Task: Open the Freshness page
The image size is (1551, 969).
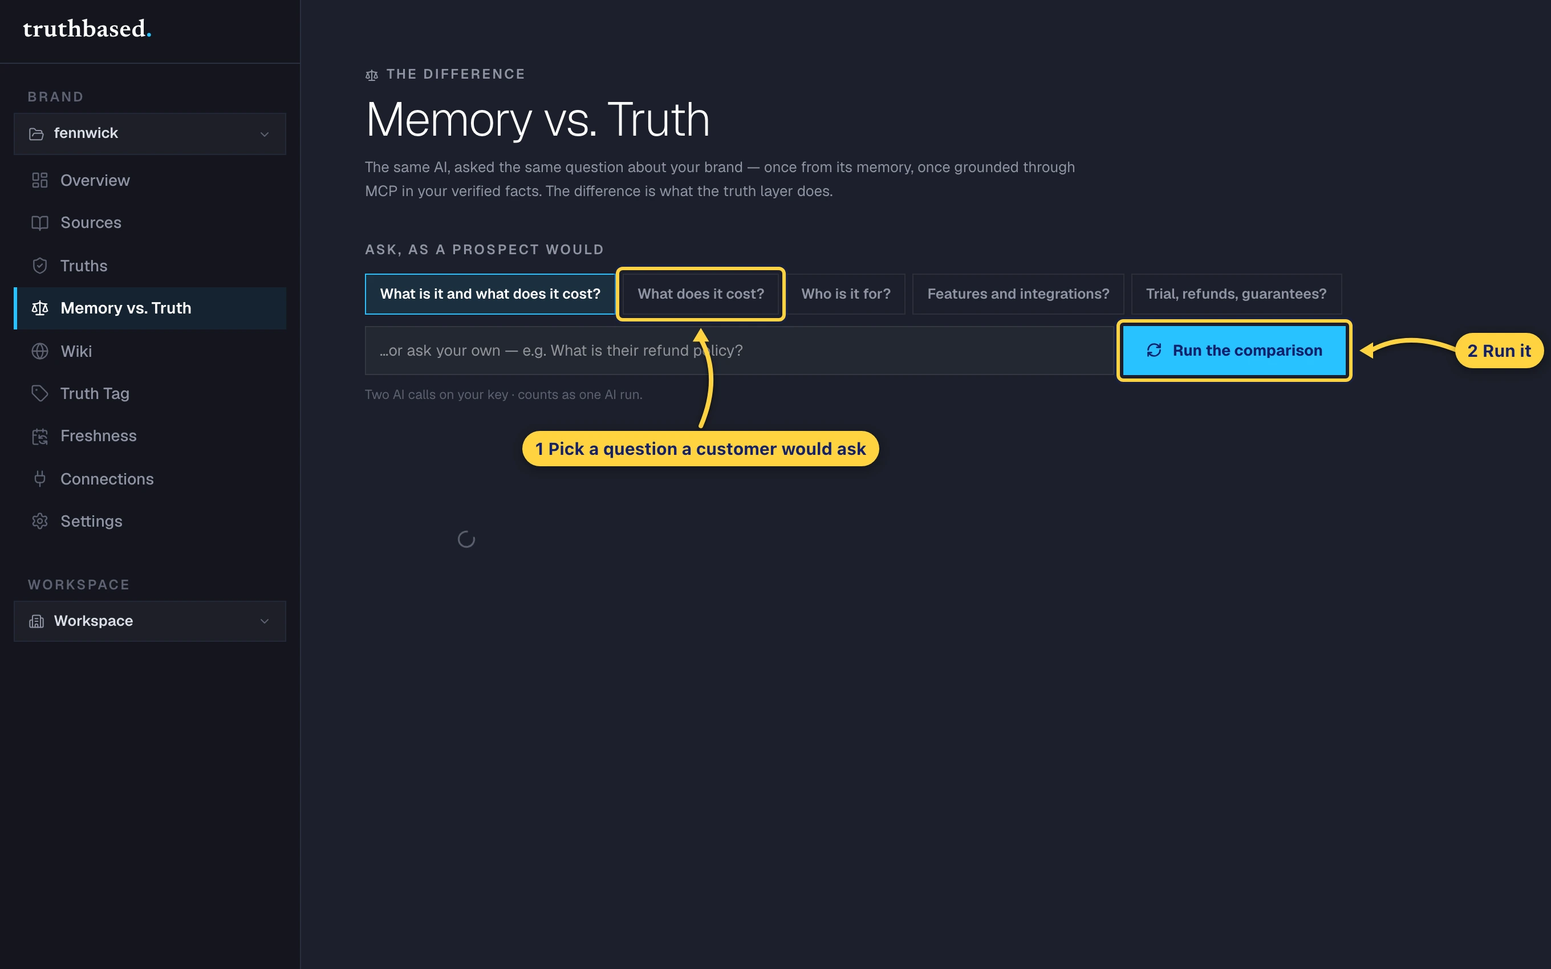Action: tap(150, 437)
